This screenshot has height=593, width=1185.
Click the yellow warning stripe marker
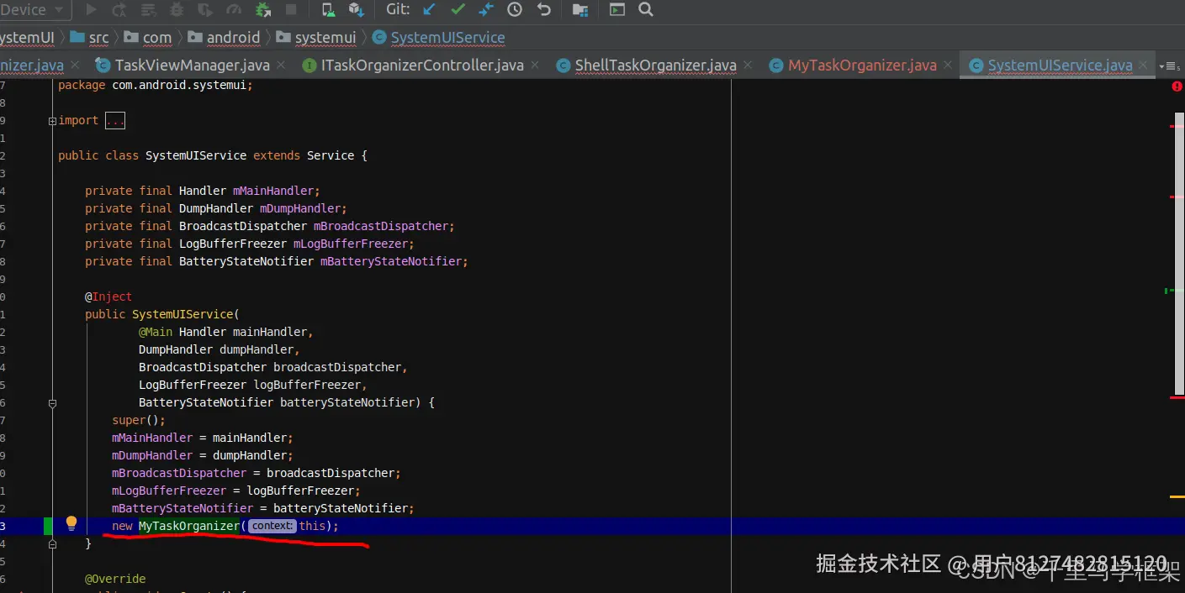[x=1177, y=497]
